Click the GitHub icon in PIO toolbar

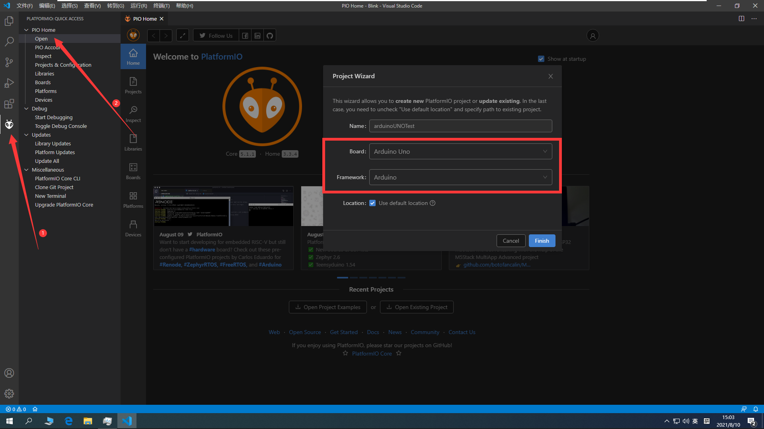[x=270, y=36]
